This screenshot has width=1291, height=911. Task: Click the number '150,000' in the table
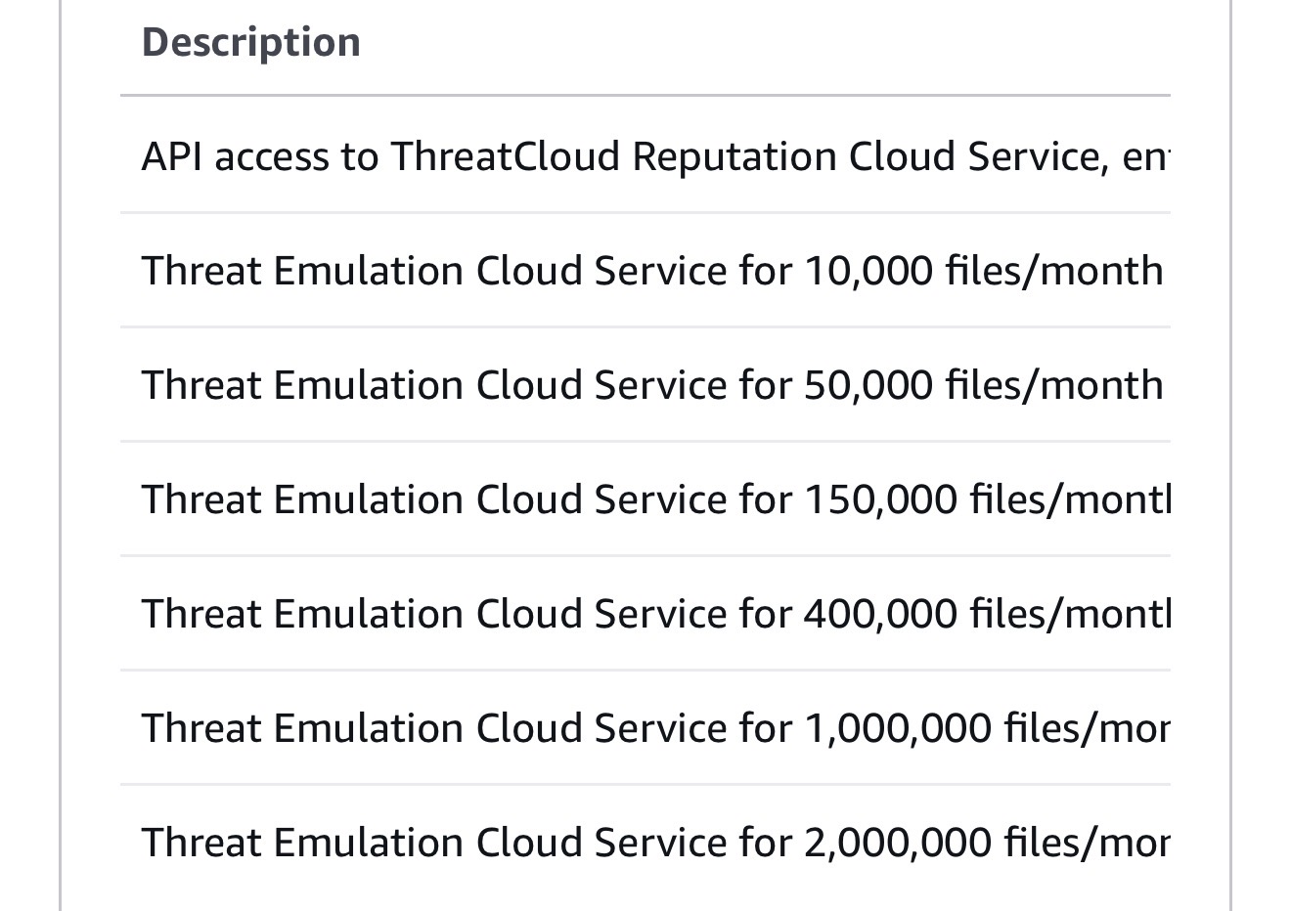pos(880,499)
